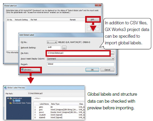
Task: Click the Preview... button
Action: (31, 70)
